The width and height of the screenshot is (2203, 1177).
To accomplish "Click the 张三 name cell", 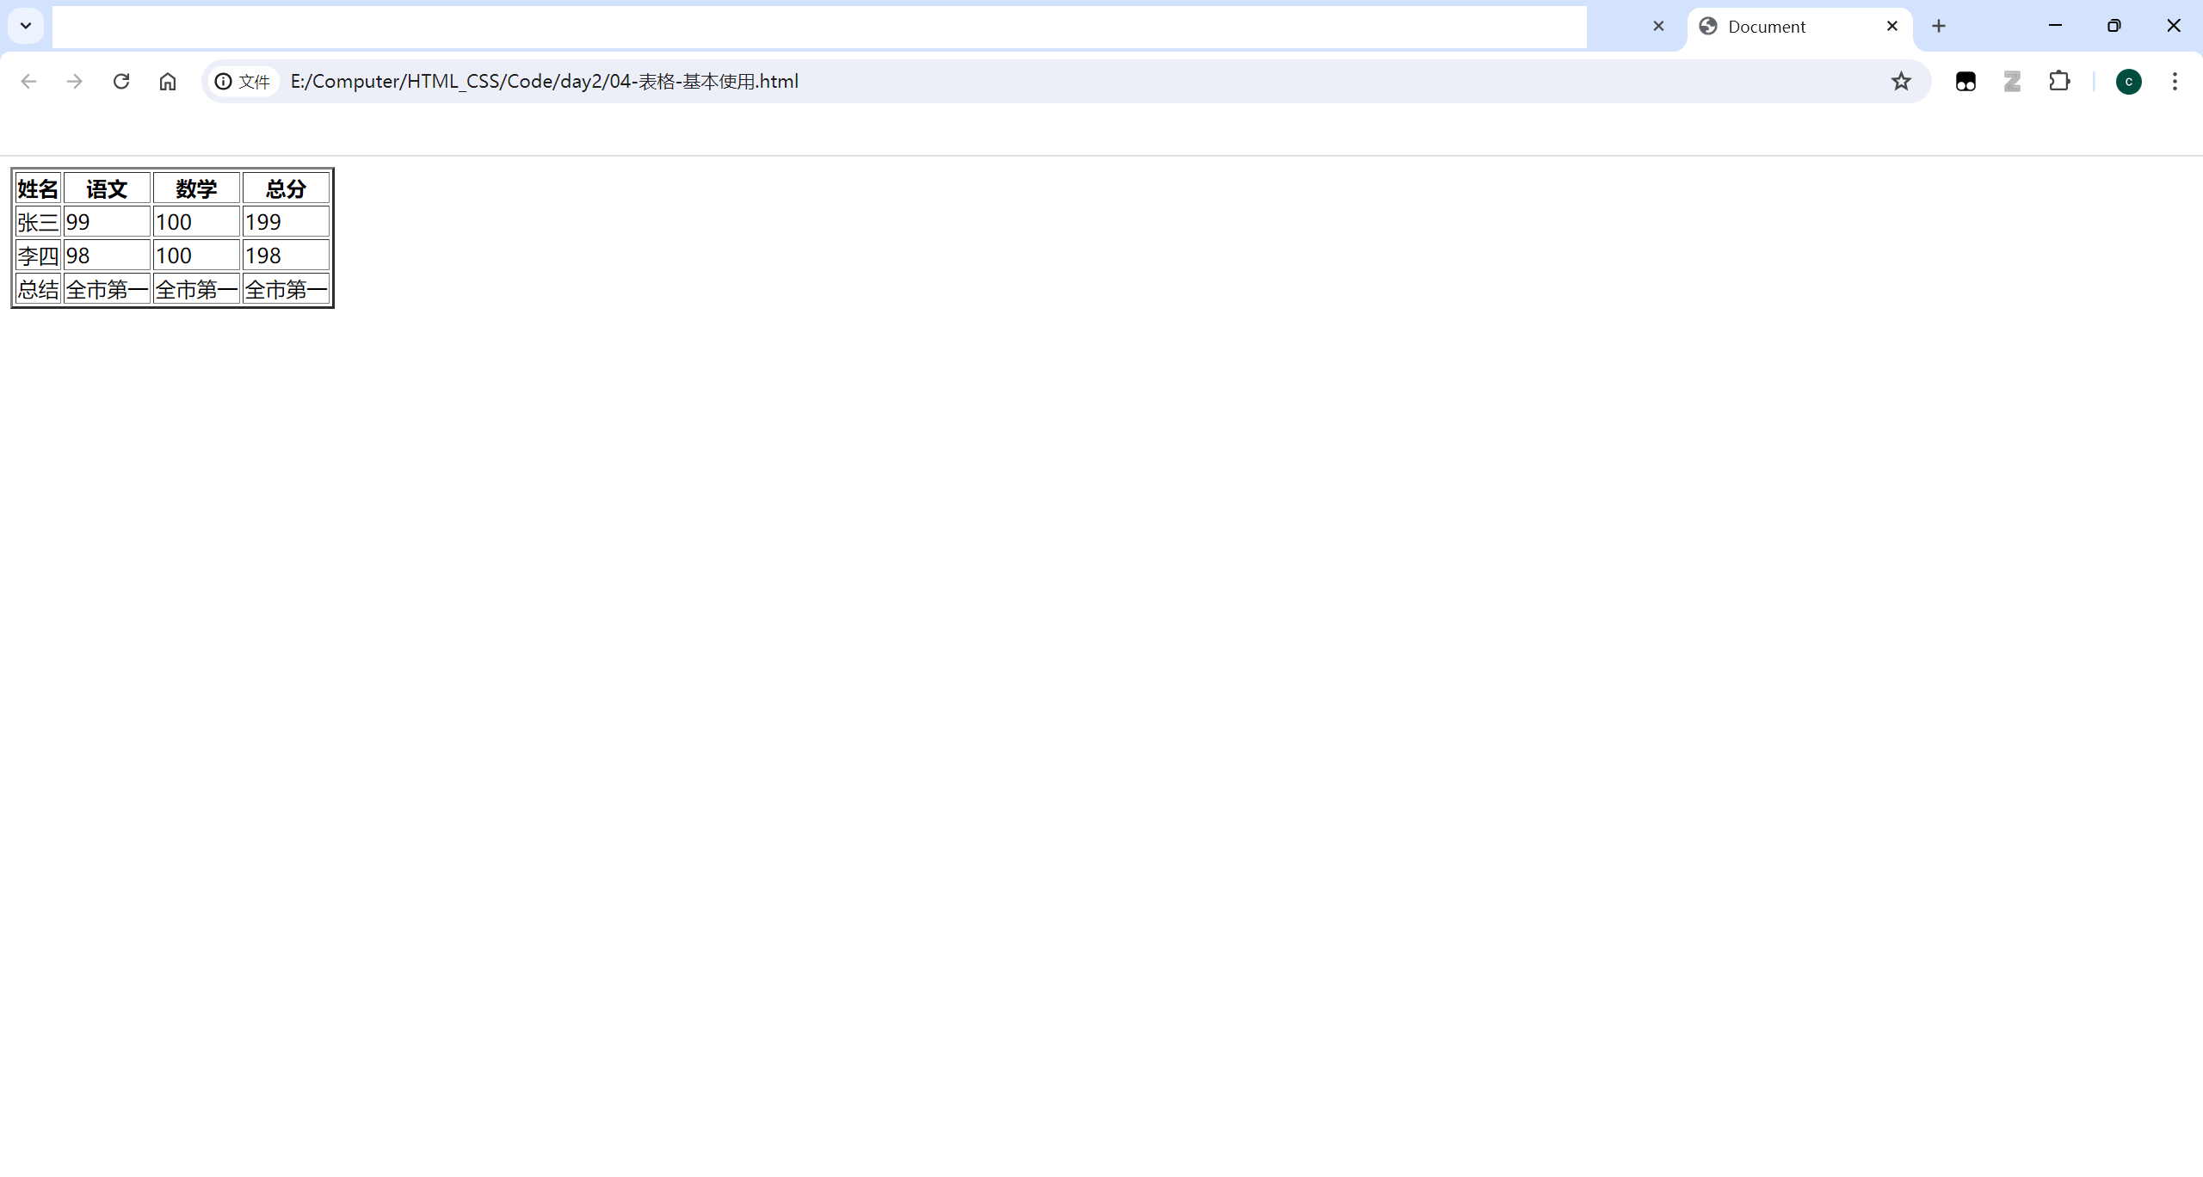I will tap(38, 222).
